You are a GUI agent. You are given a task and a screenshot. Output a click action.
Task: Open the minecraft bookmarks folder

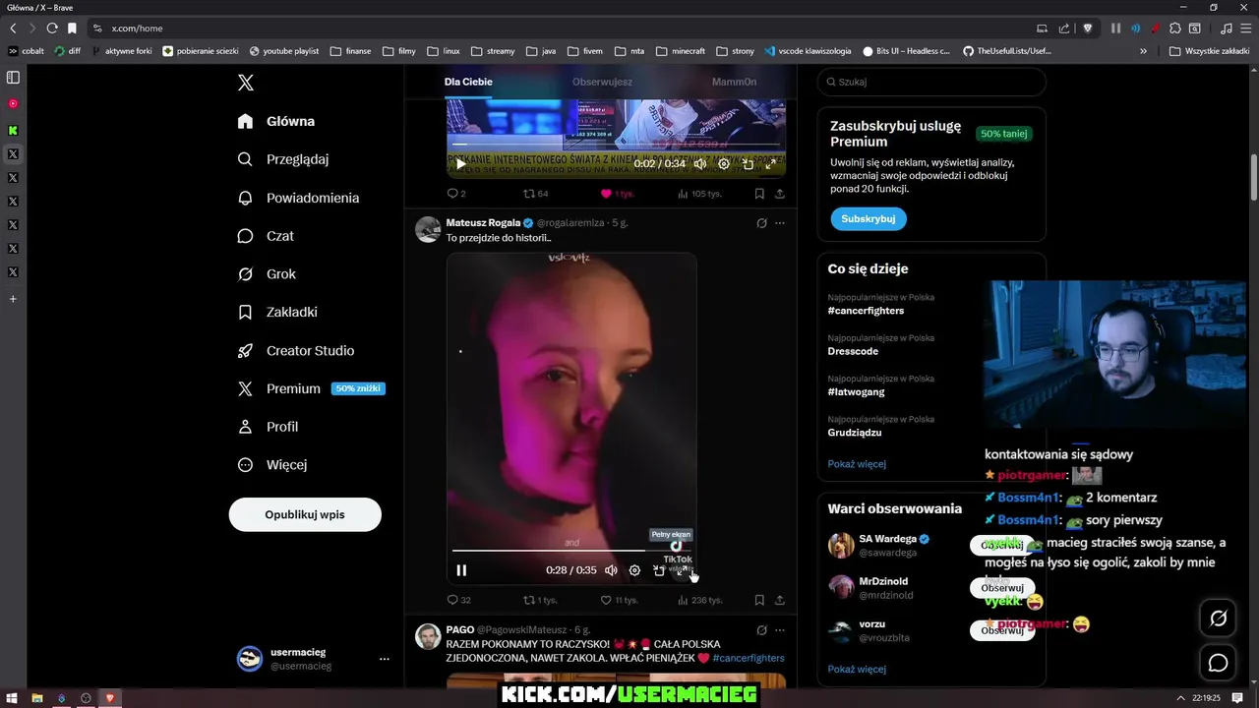681,51
